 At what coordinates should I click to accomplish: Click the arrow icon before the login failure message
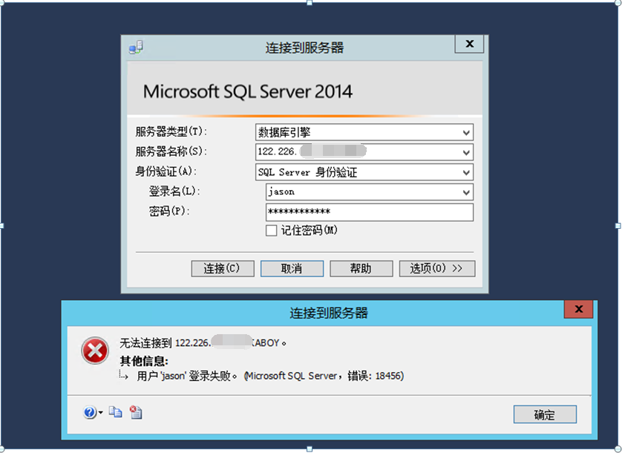pos(123,375)
